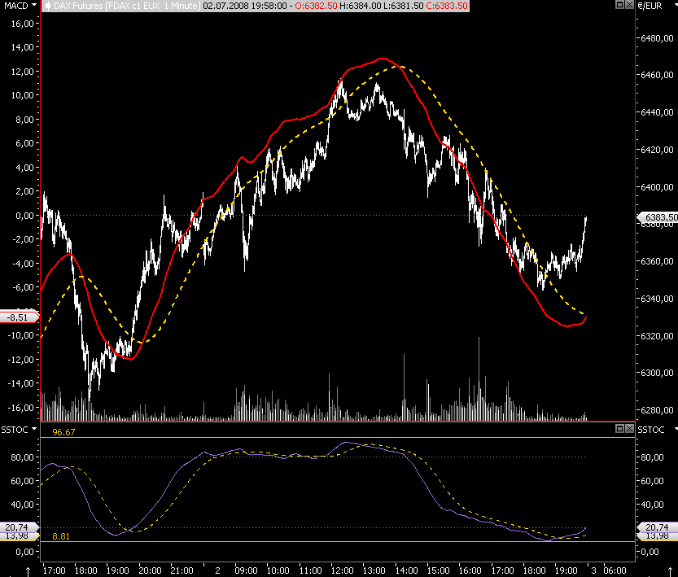Viewport: 678px width, 577px height.
Task: Click the 14:00 time axis label
Action: tap(406, 570)
